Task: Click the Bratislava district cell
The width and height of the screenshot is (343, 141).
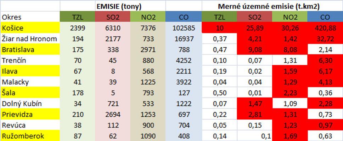Action: 30,49
